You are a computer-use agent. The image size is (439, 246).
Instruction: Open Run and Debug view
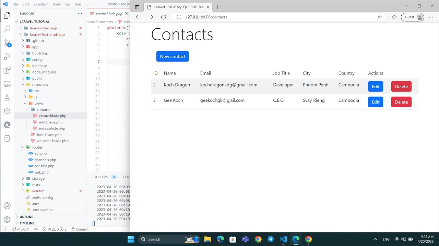coord(7,56)
